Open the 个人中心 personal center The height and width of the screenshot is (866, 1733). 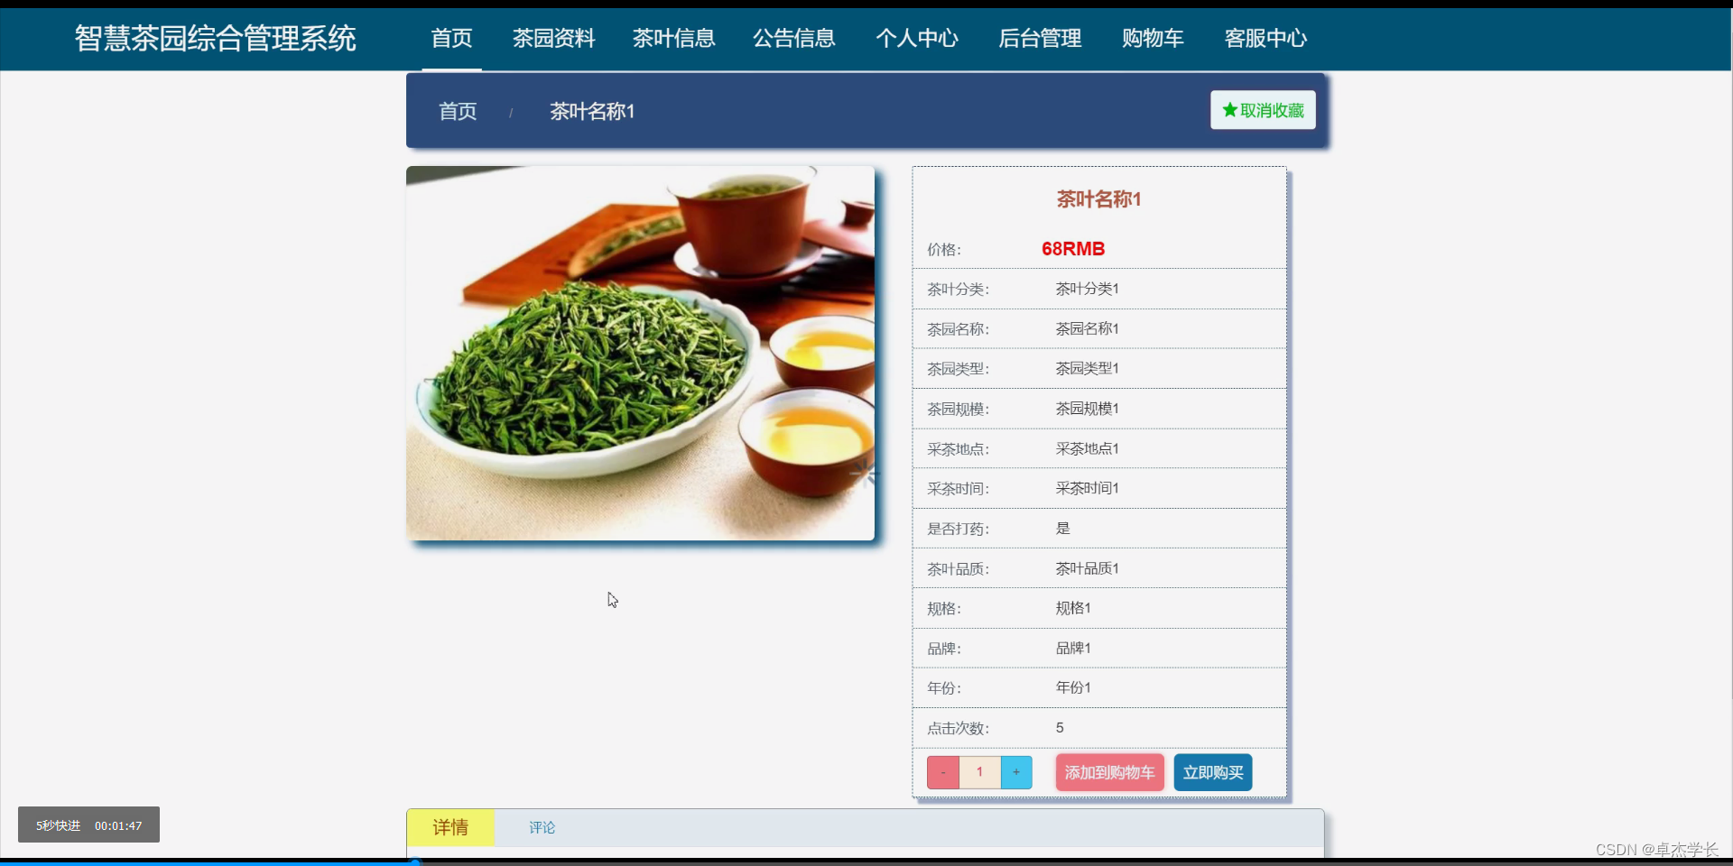[x=917, y=38]
